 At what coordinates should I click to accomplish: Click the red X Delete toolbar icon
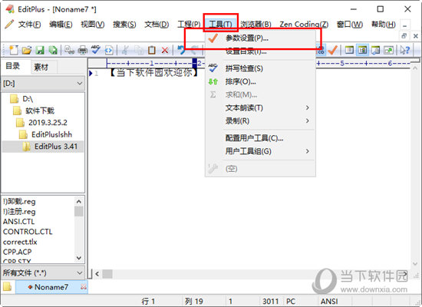click(165, 50)
